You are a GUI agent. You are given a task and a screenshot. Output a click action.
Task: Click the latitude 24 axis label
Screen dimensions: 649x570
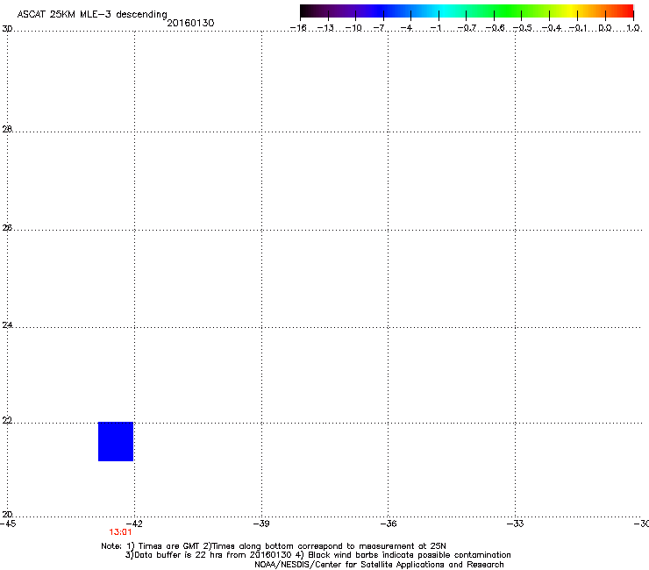pos(7,325)
